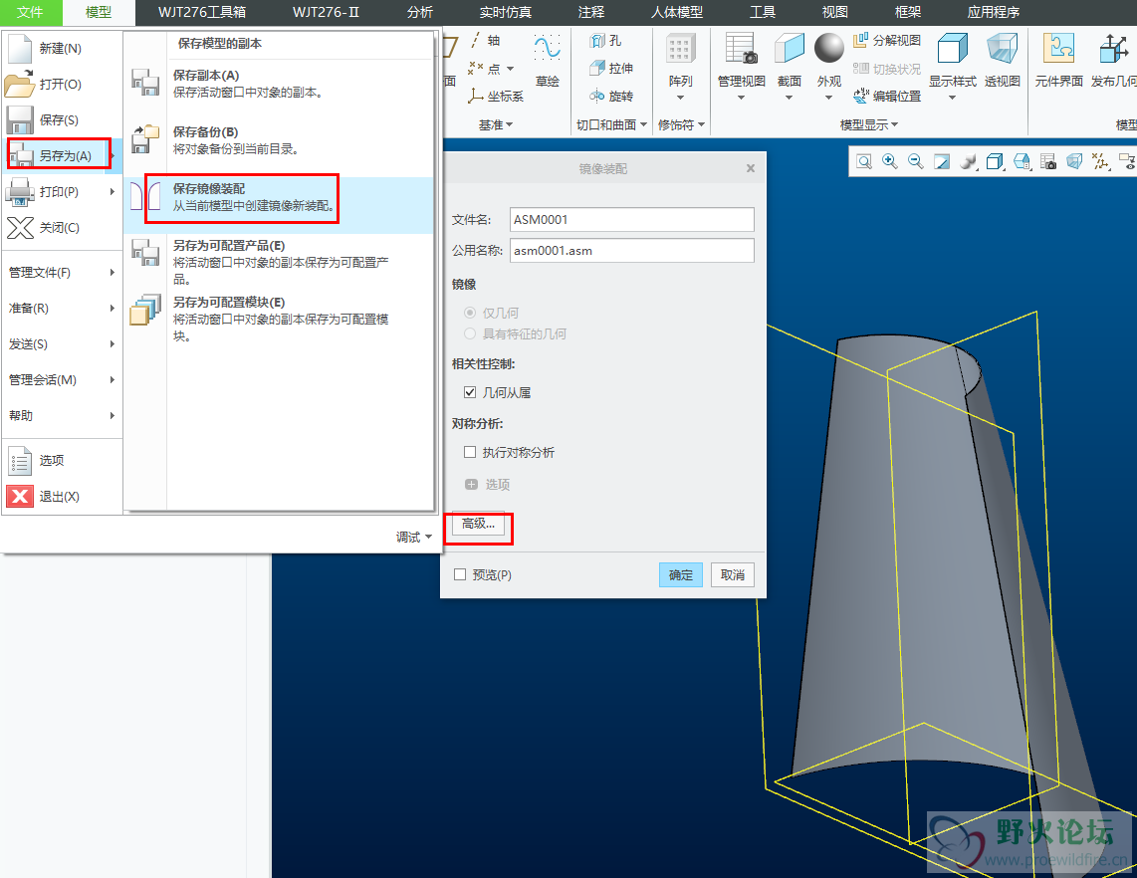Switch to the WJT276工具箱 tab
1137x878 pixels.
tap(201, 12)
